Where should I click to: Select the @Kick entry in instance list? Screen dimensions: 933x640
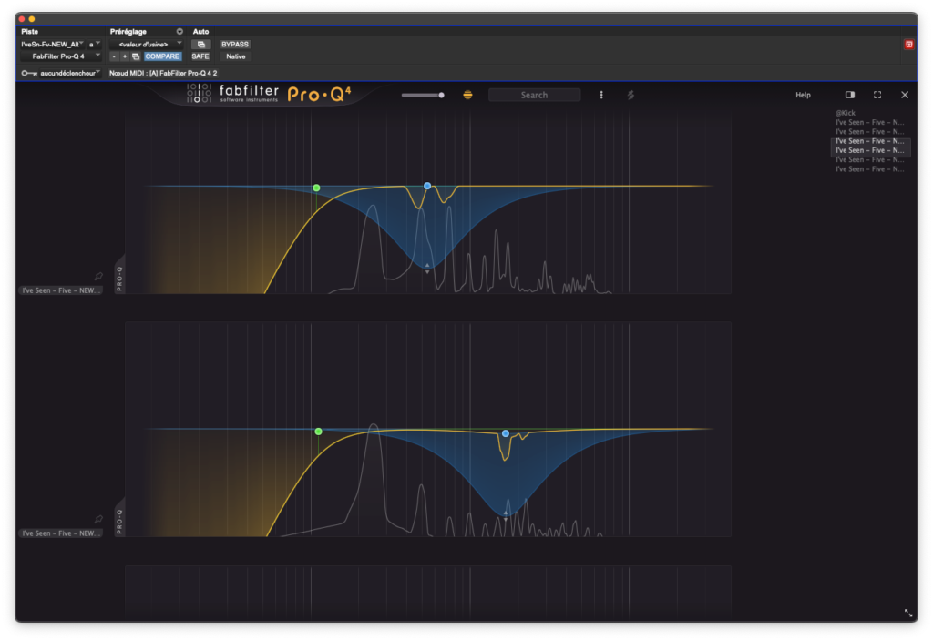(845, 113)
